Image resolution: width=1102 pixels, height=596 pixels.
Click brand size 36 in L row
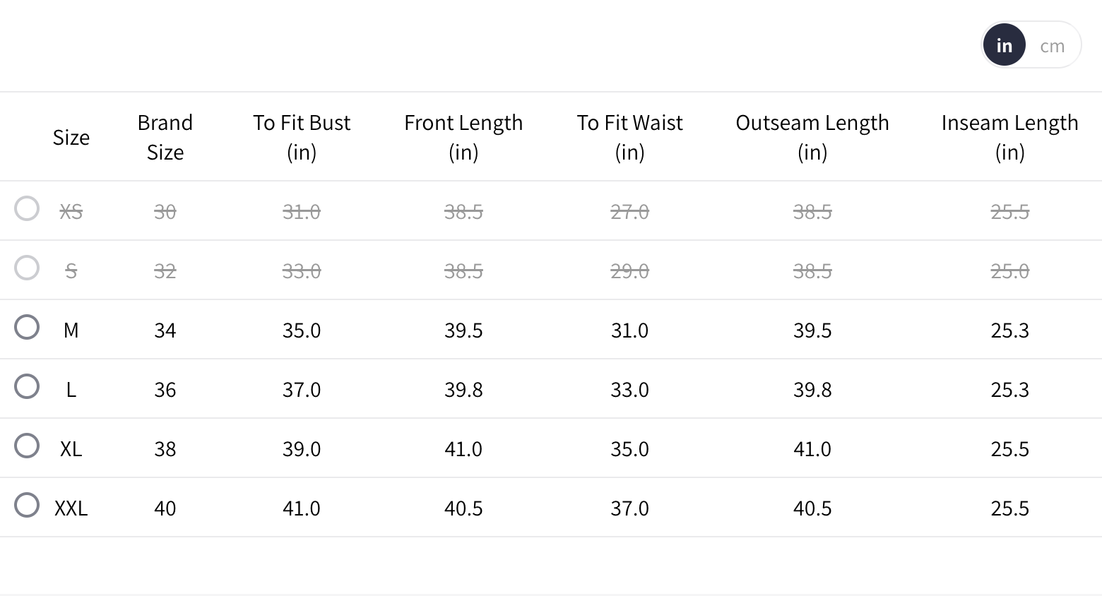165,390
